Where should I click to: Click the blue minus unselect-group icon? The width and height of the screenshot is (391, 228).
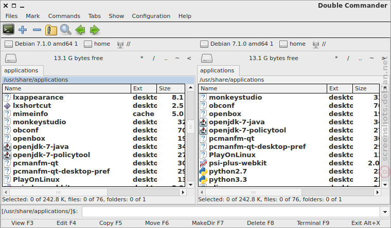point(37,30)
